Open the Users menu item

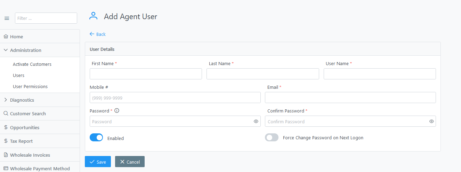pyautogui.click(x=19, y=75)
